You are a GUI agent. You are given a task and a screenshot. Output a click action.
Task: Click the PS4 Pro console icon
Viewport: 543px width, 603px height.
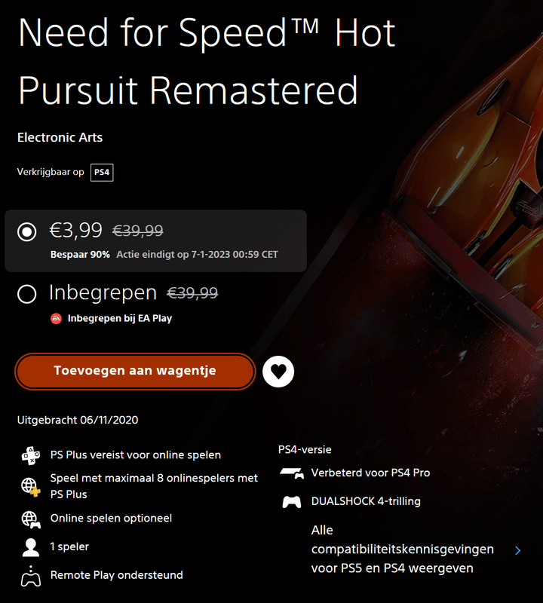pos(291,473)
